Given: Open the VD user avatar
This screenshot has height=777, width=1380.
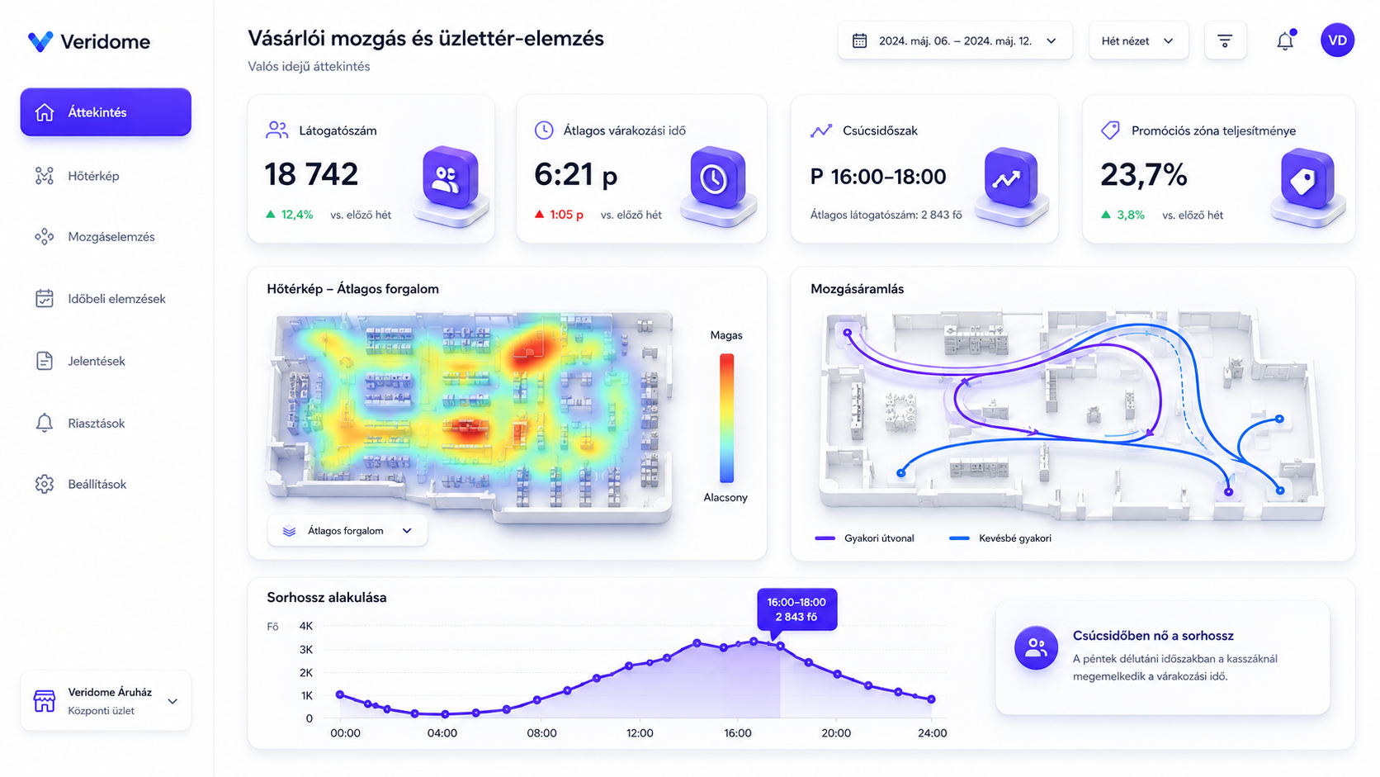Looking at the screenshot, I should pyautogui.click(x=1337, y=40).
